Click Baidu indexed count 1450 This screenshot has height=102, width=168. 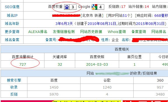[54, 87]
